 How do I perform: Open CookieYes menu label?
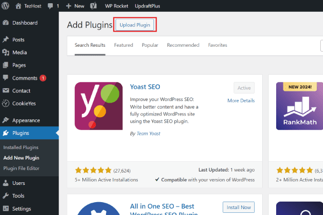(24, 104)
